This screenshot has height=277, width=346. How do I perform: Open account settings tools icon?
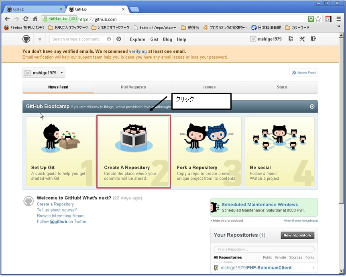pos(302,39)
